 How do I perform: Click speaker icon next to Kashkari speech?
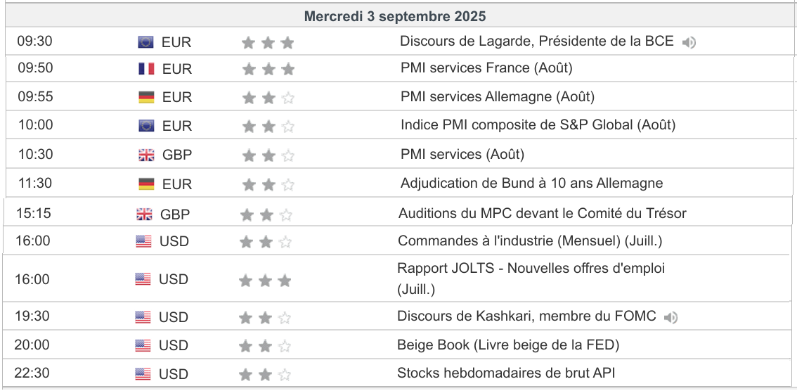(671, 318)
